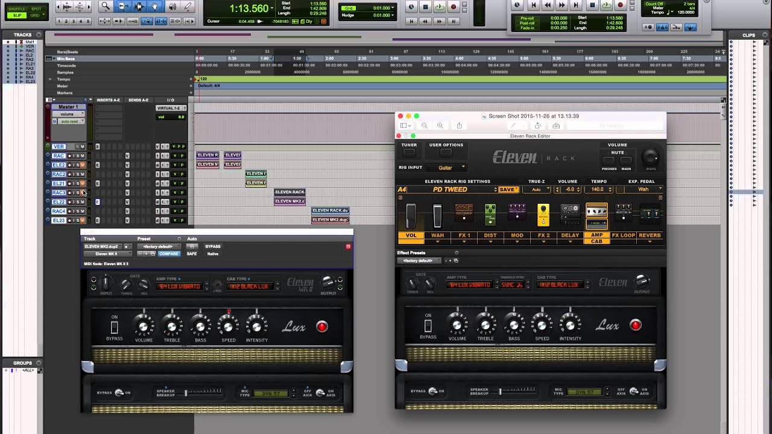The image size is (772, 434).
Task: Toggle the cab BYPASS/ON switch in the Eleven MK II plugin
Action: click(x=119, y=392)
